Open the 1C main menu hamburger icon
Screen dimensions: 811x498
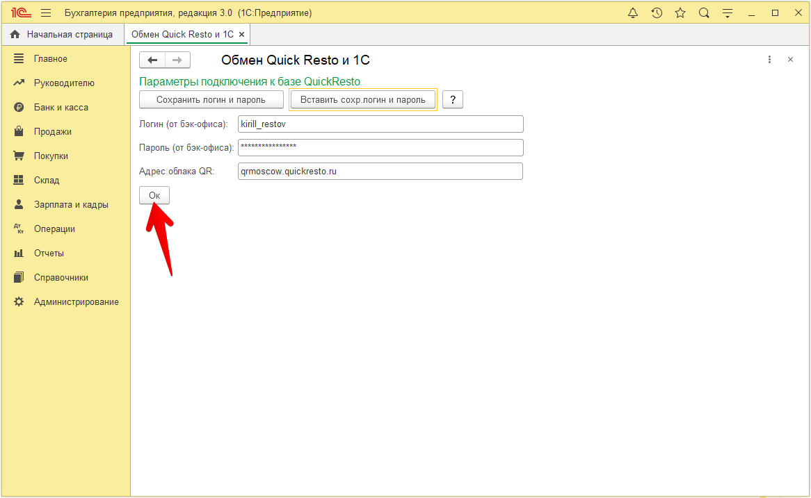pos(46,13)
